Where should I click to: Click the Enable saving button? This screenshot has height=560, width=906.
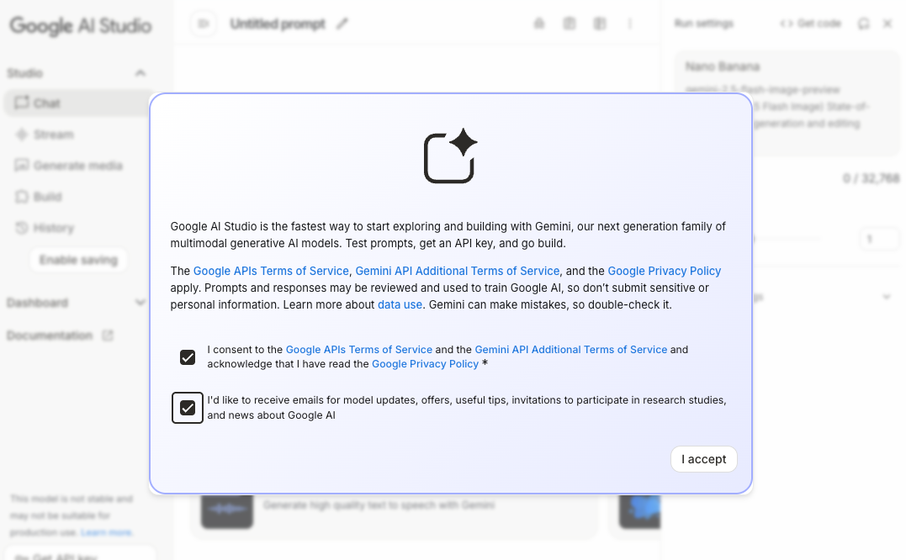pyautogui.click(x=78, y=260)
